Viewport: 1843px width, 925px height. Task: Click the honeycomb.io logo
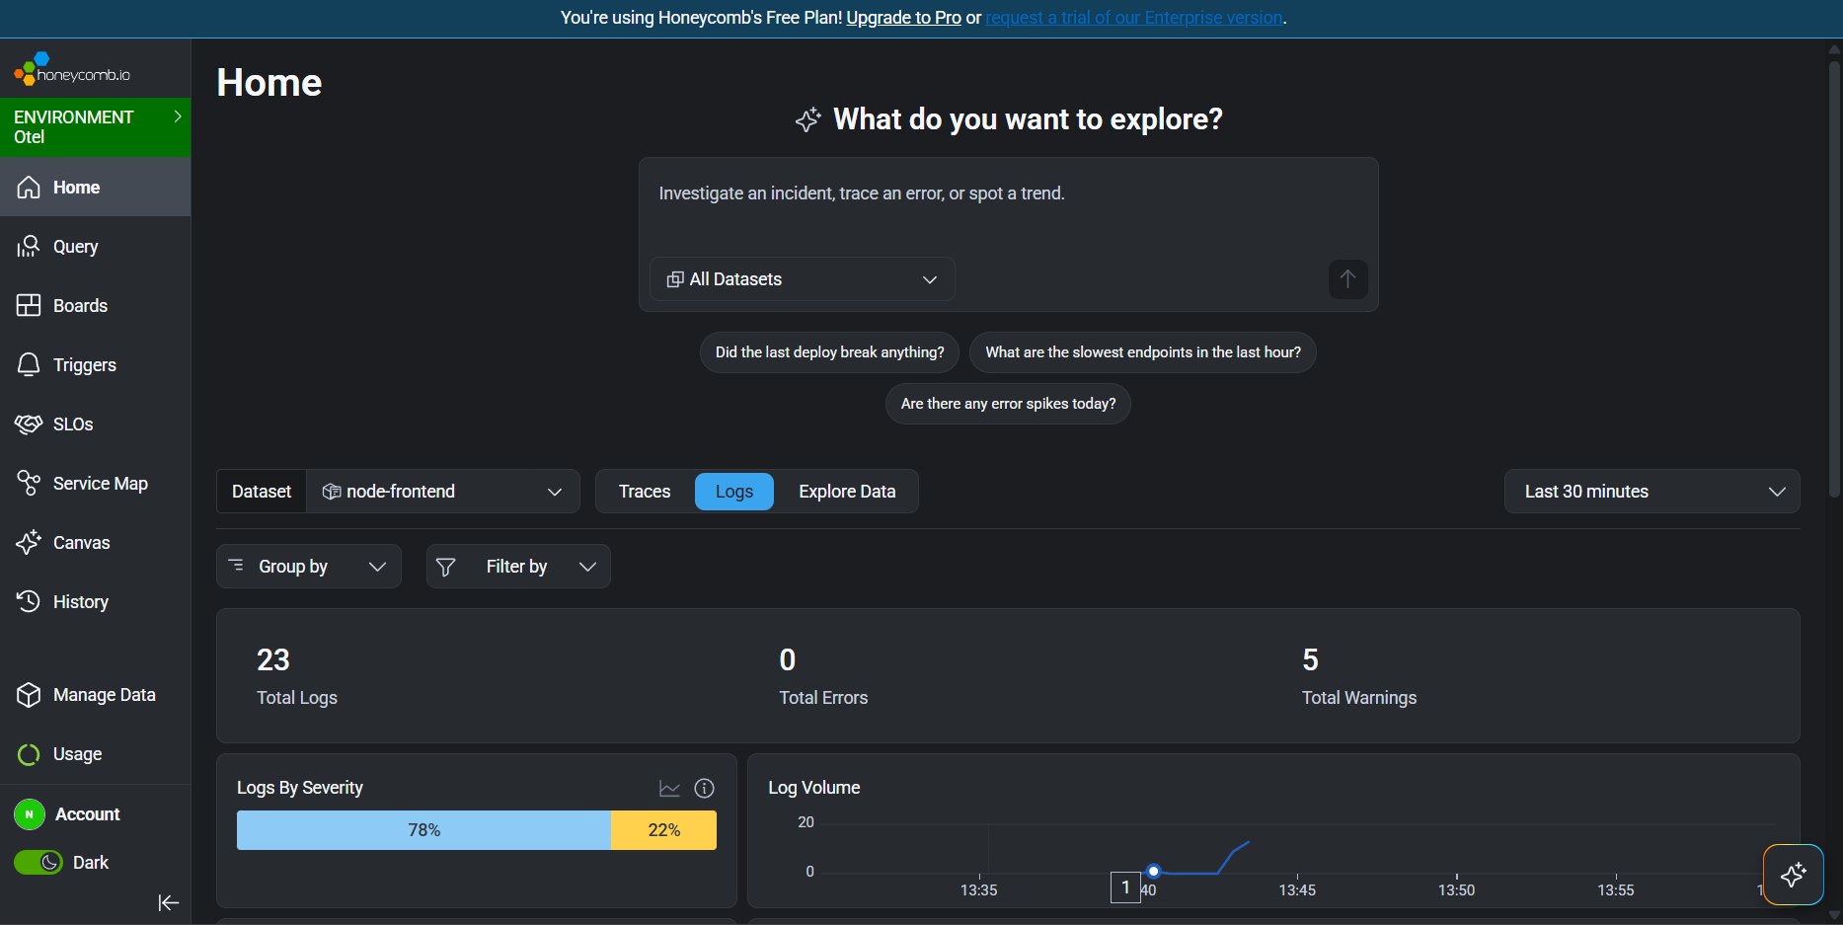pos(72,69)
